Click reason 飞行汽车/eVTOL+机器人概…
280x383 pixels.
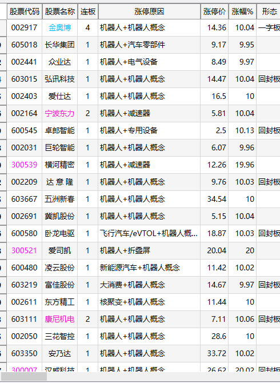pyautogui.click(x=149, y=233)
